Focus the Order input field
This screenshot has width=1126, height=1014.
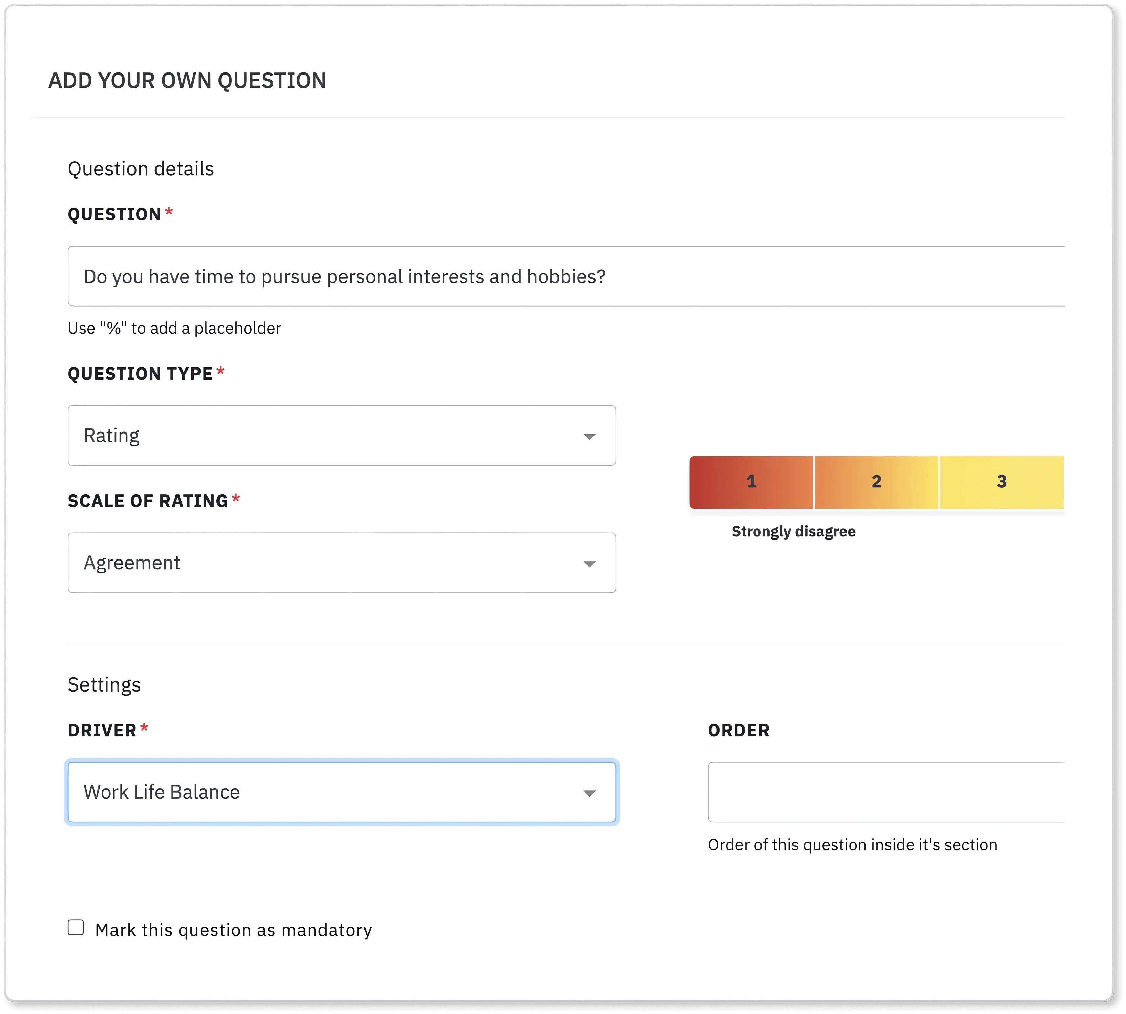(x=886, y=792)
